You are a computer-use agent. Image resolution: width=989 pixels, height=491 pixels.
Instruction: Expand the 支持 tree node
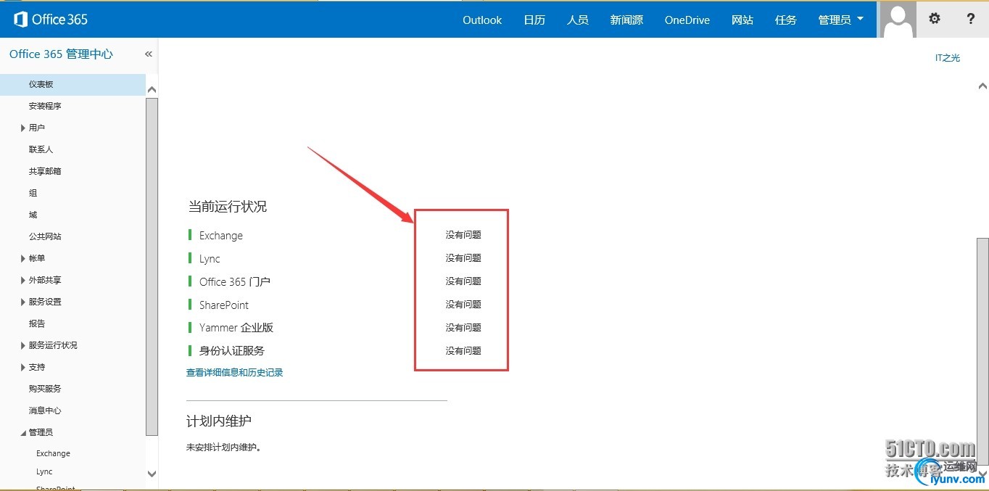(23, 367)
